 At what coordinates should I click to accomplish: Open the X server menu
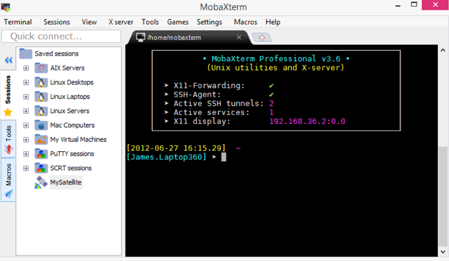[121, 22]
